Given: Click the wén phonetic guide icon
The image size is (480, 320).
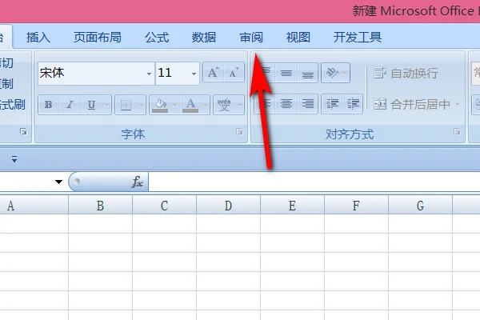Looking at the screenshot, I should tap(224, 105).
